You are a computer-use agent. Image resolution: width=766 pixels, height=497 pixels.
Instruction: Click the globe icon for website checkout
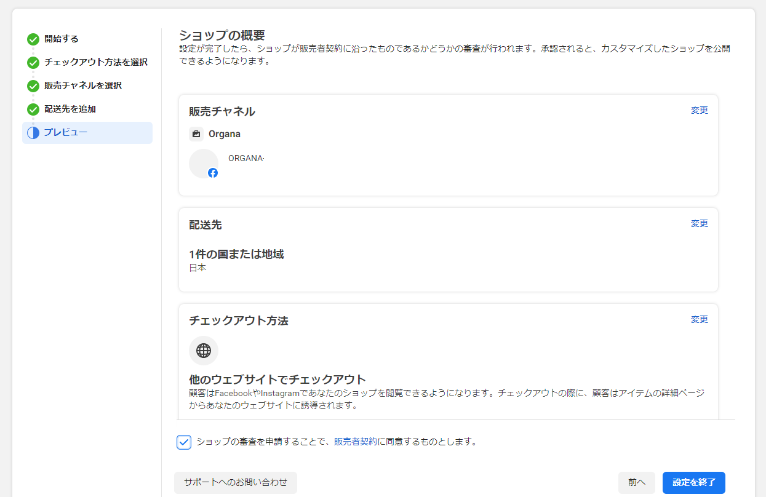click(204, 351)
